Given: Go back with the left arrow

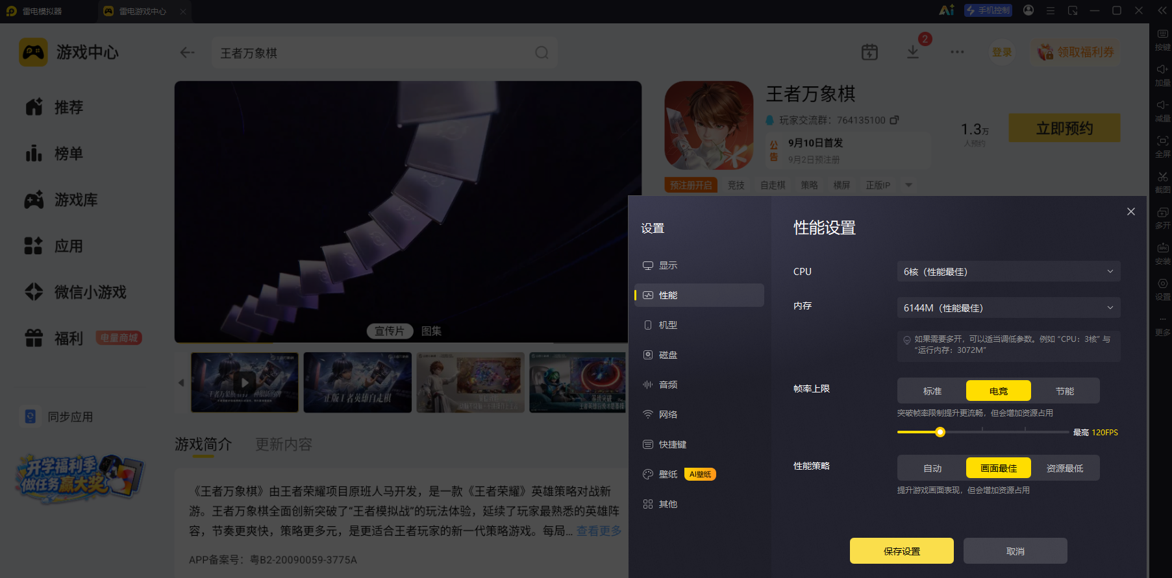Looking at the screenshot, I should [x=188, y=53].
